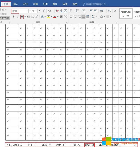Click the 复制 copy button
This screenshot has height=147, width=140.
click(x=3, y=14)
